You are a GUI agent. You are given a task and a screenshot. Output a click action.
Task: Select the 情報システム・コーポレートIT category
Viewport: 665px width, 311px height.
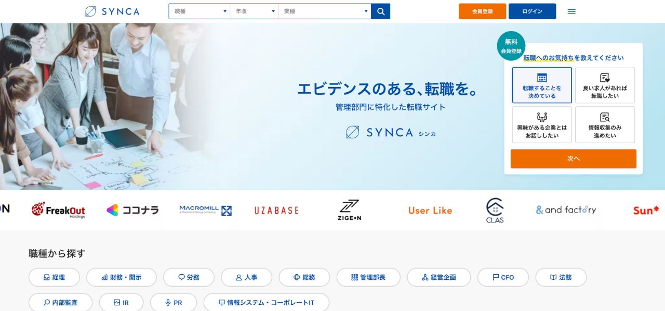point(266,303)
